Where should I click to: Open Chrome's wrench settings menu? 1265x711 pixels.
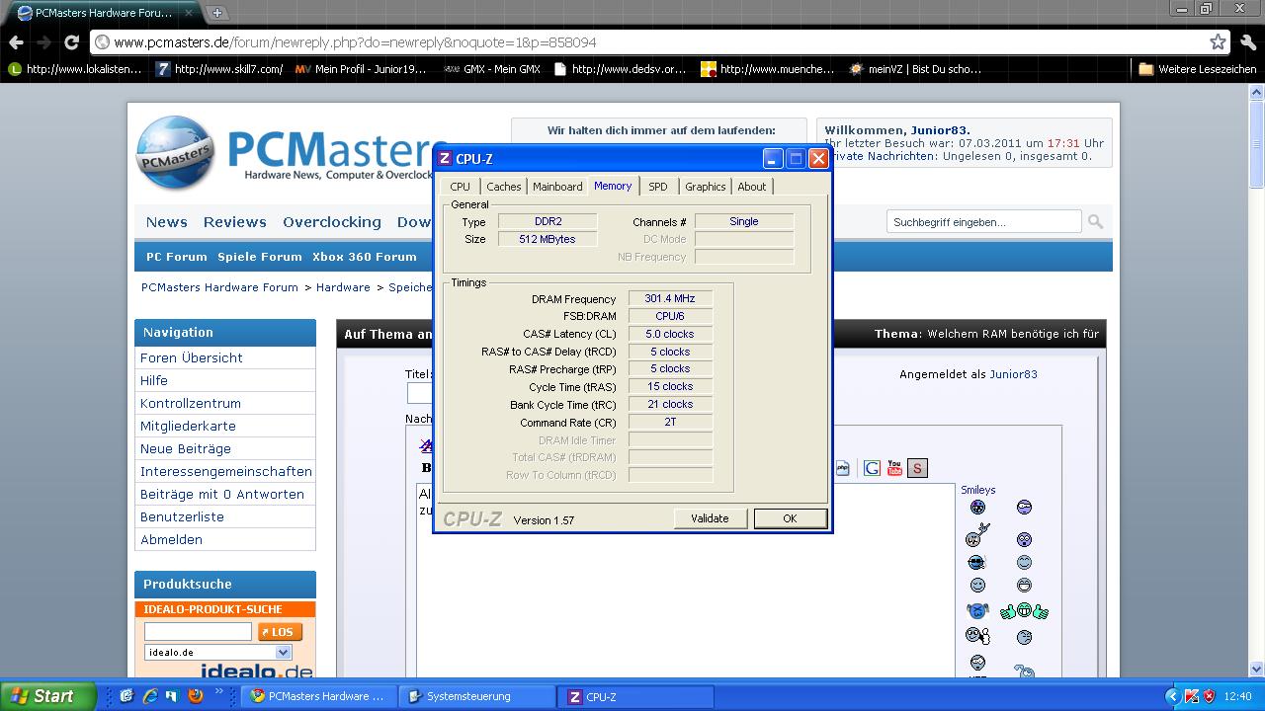[x=1247, y=42]
